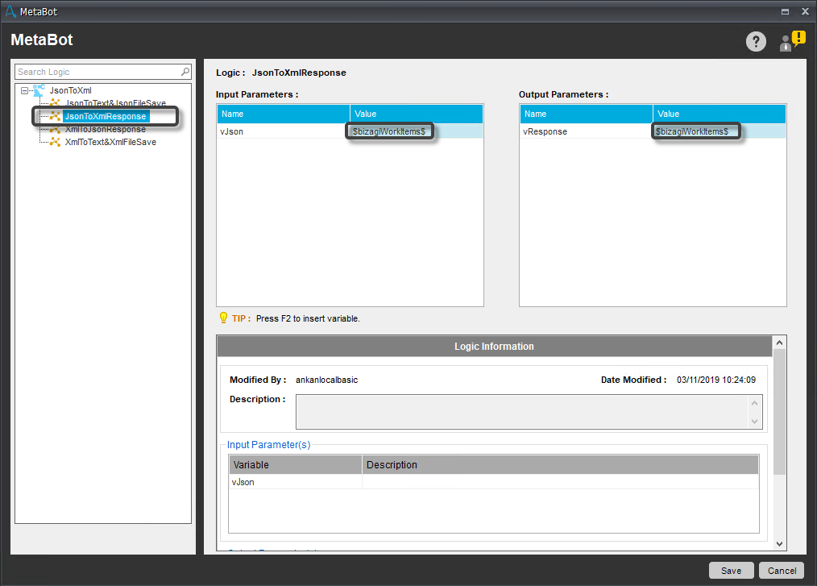Click vResponse name in Output Parameters

point(545,131)
